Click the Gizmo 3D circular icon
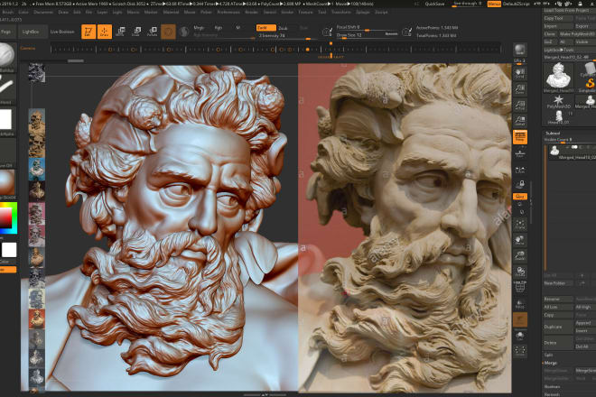Screen dimensions: 596x397 click(x=168, y=32)
